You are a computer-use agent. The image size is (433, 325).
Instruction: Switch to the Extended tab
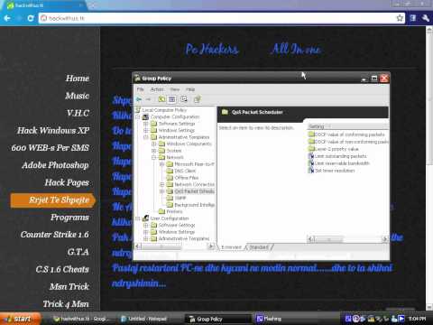coord(231,247)
